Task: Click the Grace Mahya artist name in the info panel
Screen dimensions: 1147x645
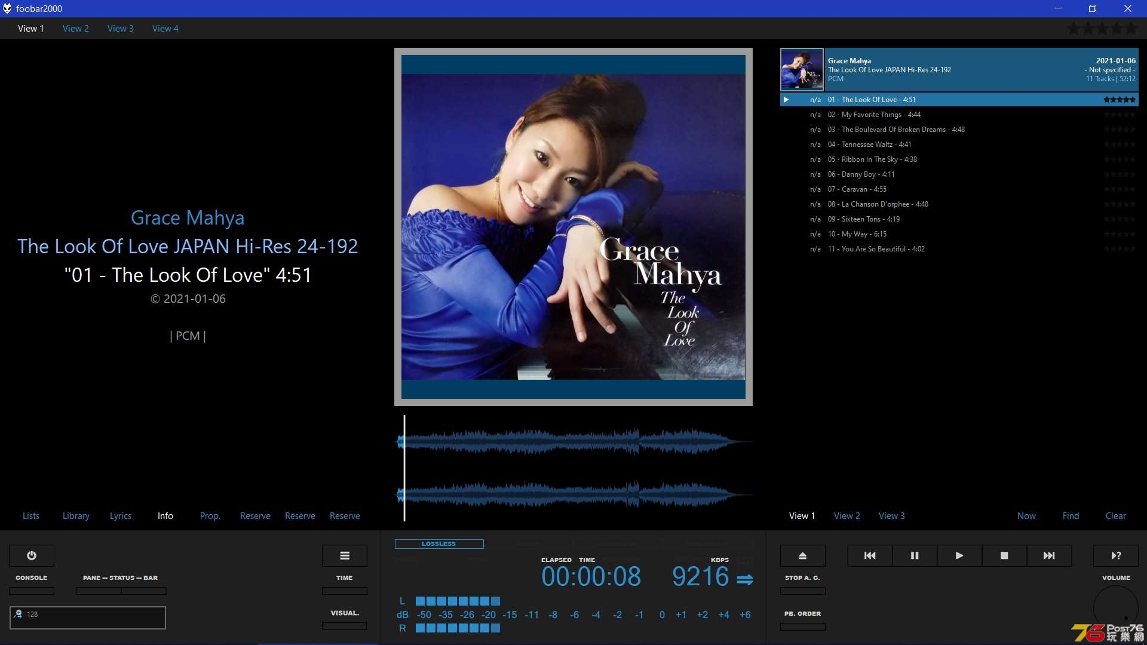Action: click(x=188, y=218)
